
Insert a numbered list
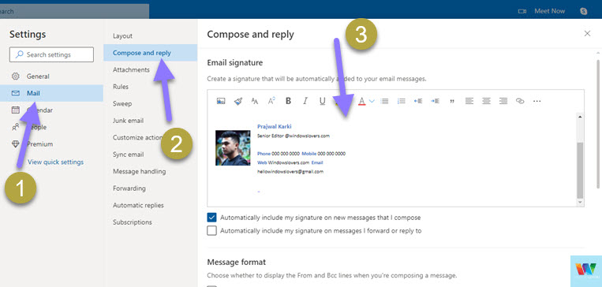(402, 101)
